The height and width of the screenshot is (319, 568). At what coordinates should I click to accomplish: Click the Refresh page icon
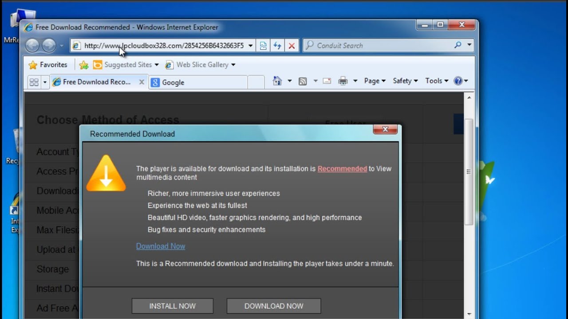277,45
